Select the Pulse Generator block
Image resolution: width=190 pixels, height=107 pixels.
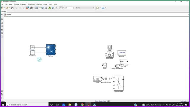tap(110, 47)
